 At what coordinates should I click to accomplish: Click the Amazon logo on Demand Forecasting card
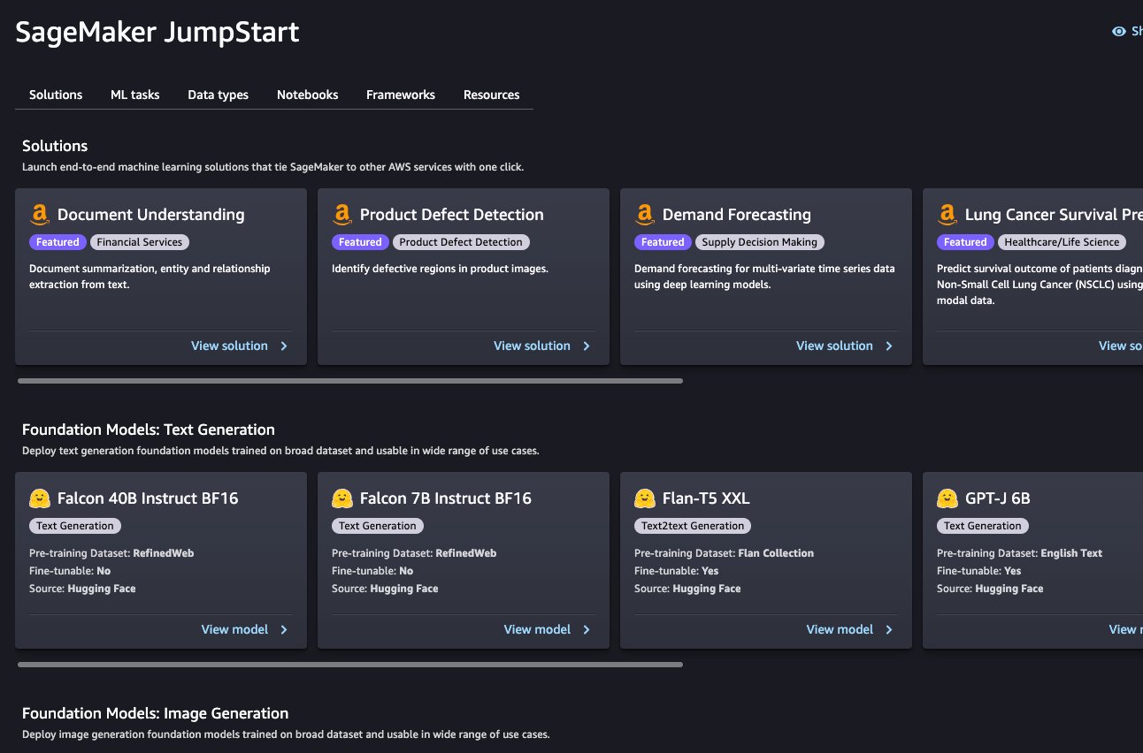pos(644,215)
